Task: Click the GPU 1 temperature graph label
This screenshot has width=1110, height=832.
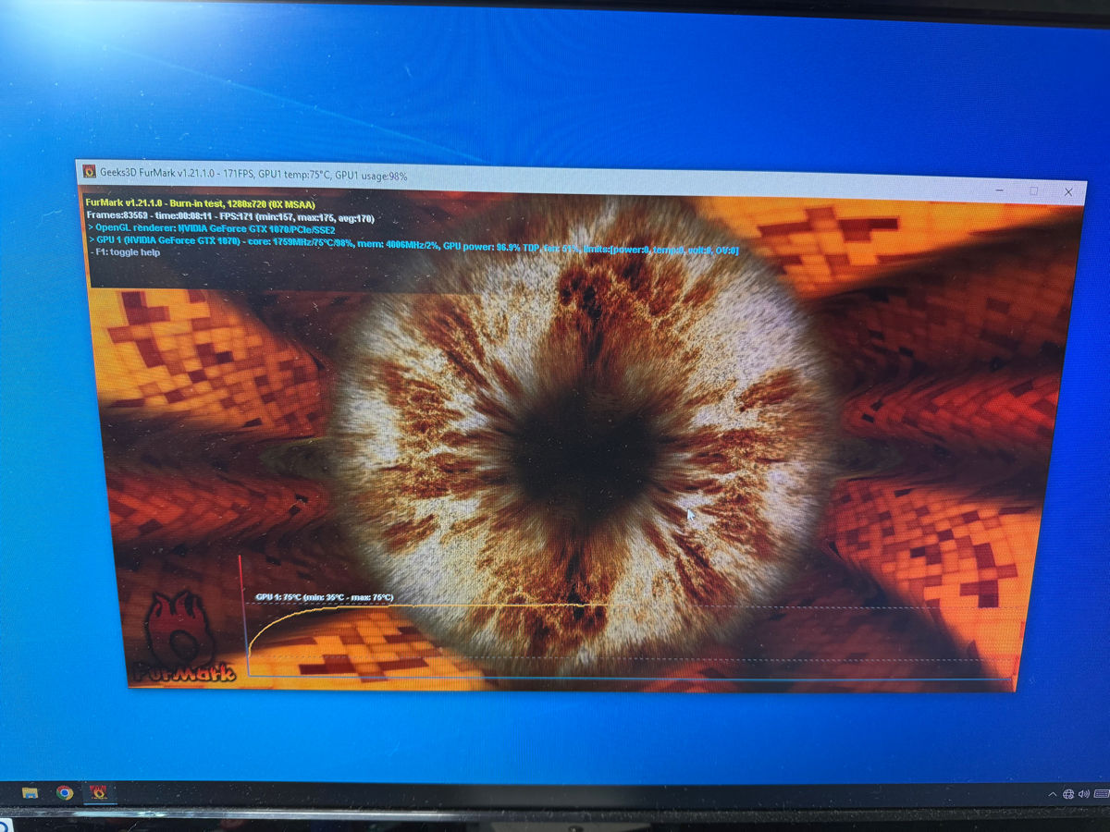Action: [324, 598]
